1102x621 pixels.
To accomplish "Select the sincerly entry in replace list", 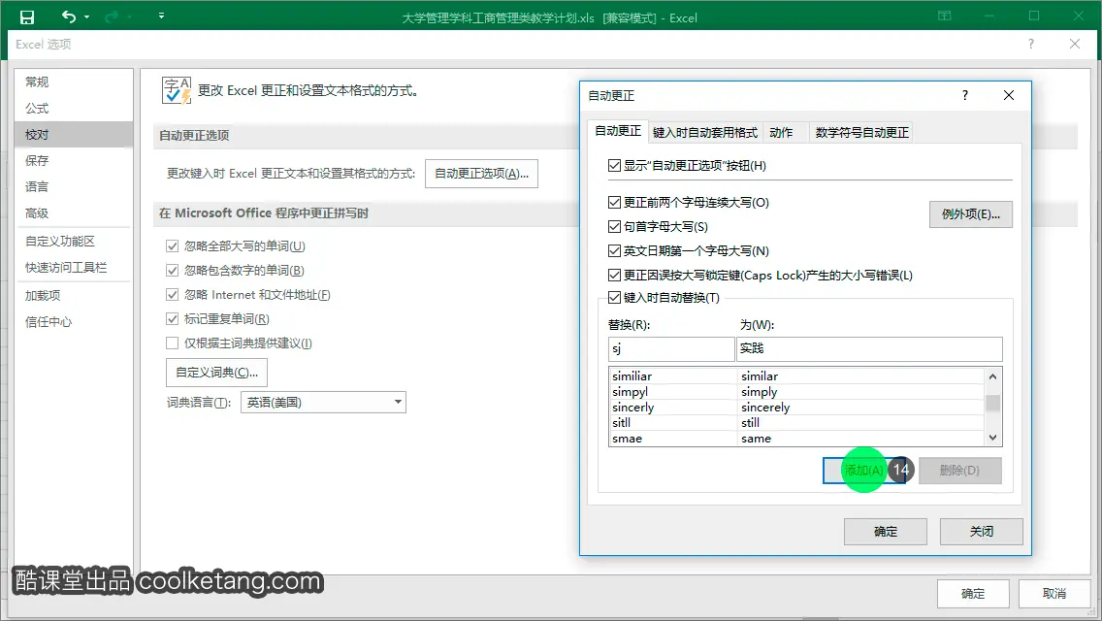I will [632, 408].
